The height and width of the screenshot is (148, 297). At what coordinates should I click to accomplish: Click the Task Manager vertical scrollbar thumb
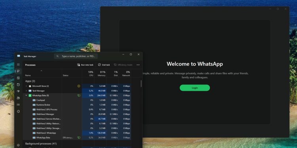click(141, 83)
